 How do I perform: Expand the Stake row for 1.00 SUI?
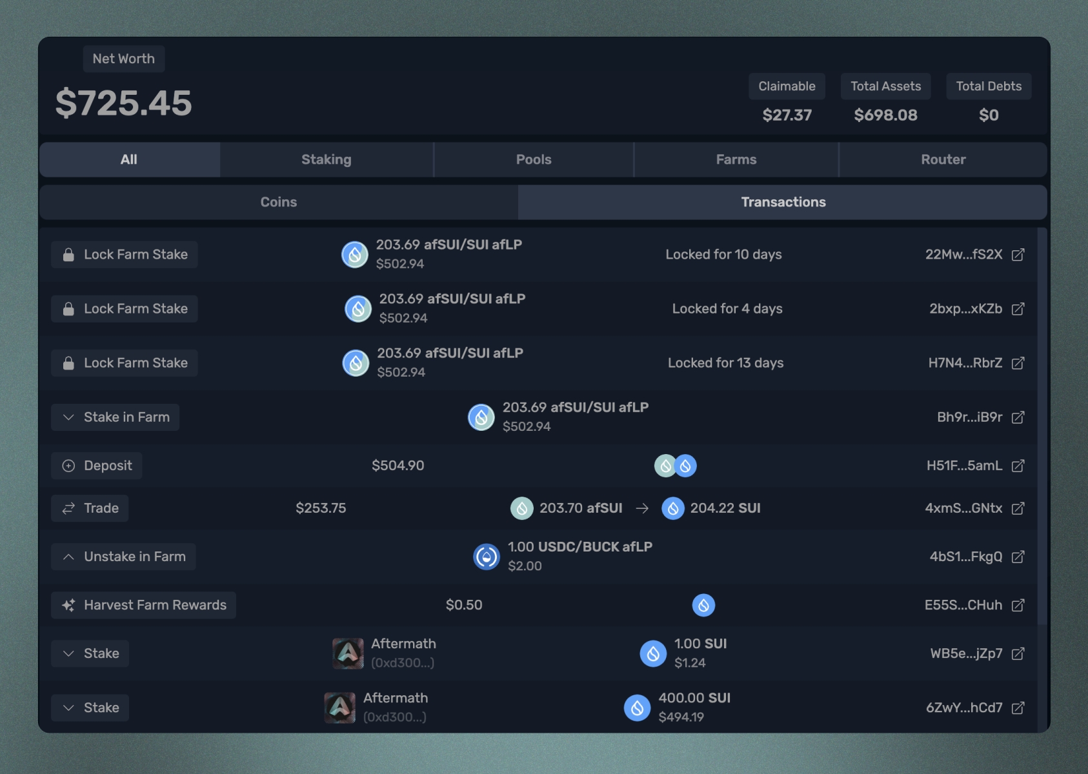point(68,653)
